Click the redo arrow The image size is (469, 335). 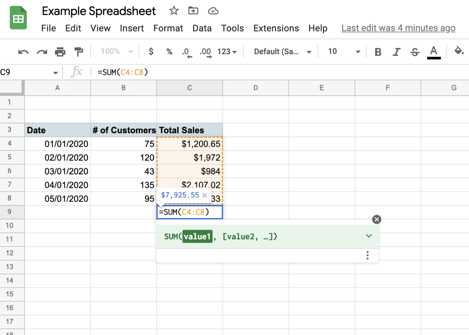coord(42,52)
